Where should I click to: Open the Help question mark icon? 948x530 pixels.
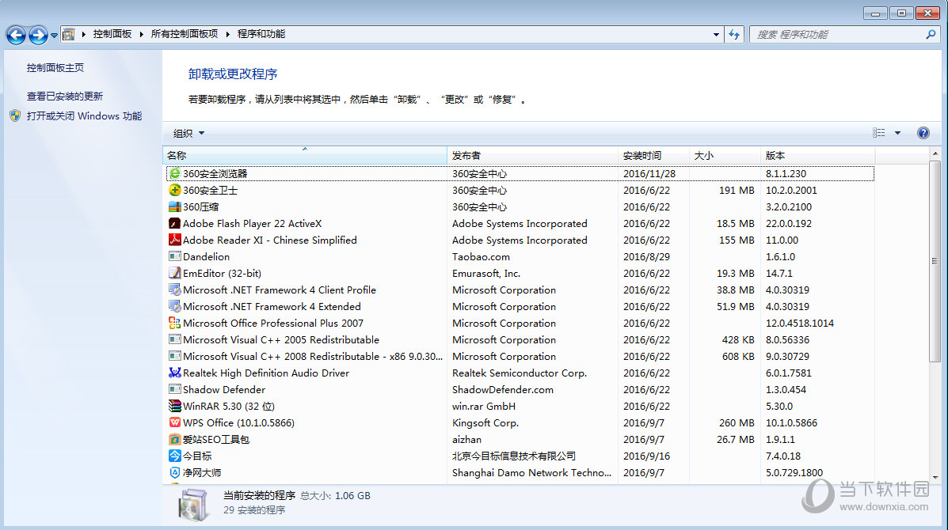pos(923,132)
